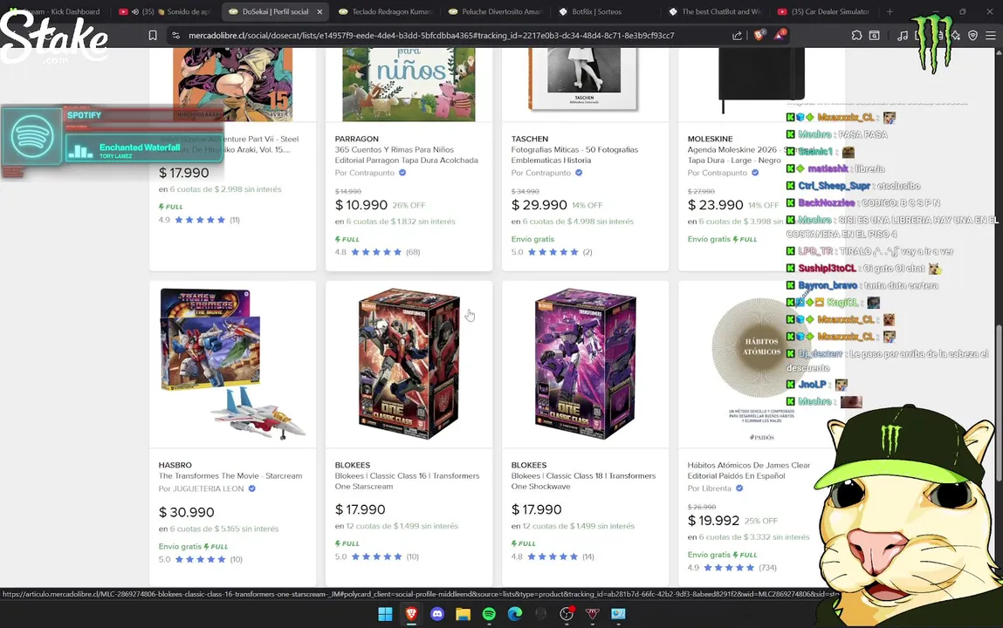Click MOLESKINE brand name

pyautogui.click(x=710, y=139)
